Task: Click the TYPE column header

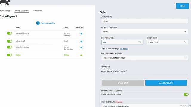Action: click(66, 28)
